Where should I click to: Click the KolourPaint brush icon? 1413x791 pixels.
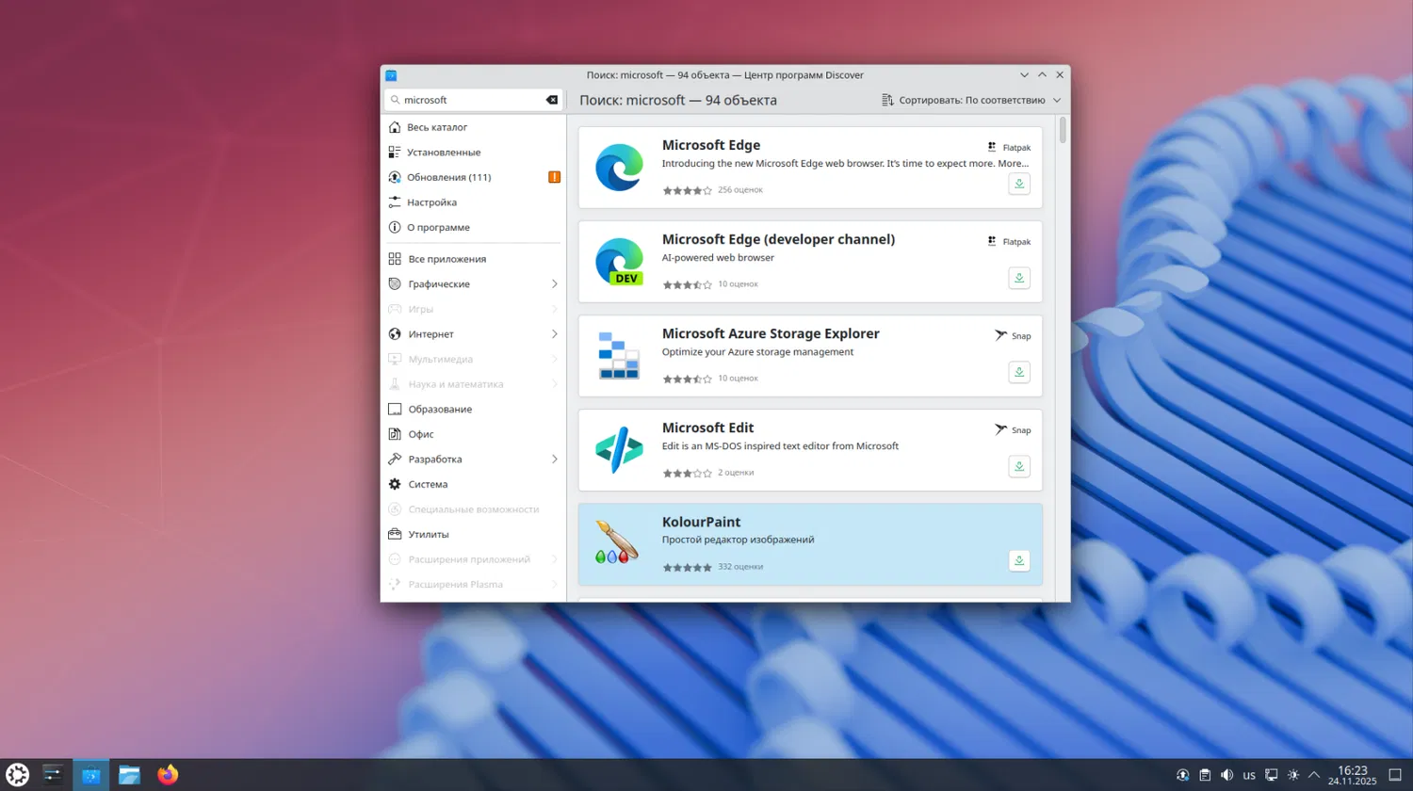pos(617,543)
